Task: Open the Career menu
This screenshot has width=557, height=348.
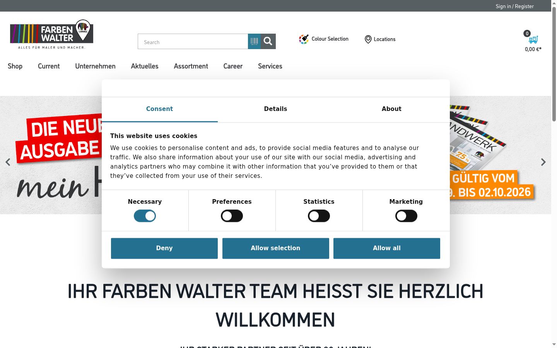Action: pos(233,66)
